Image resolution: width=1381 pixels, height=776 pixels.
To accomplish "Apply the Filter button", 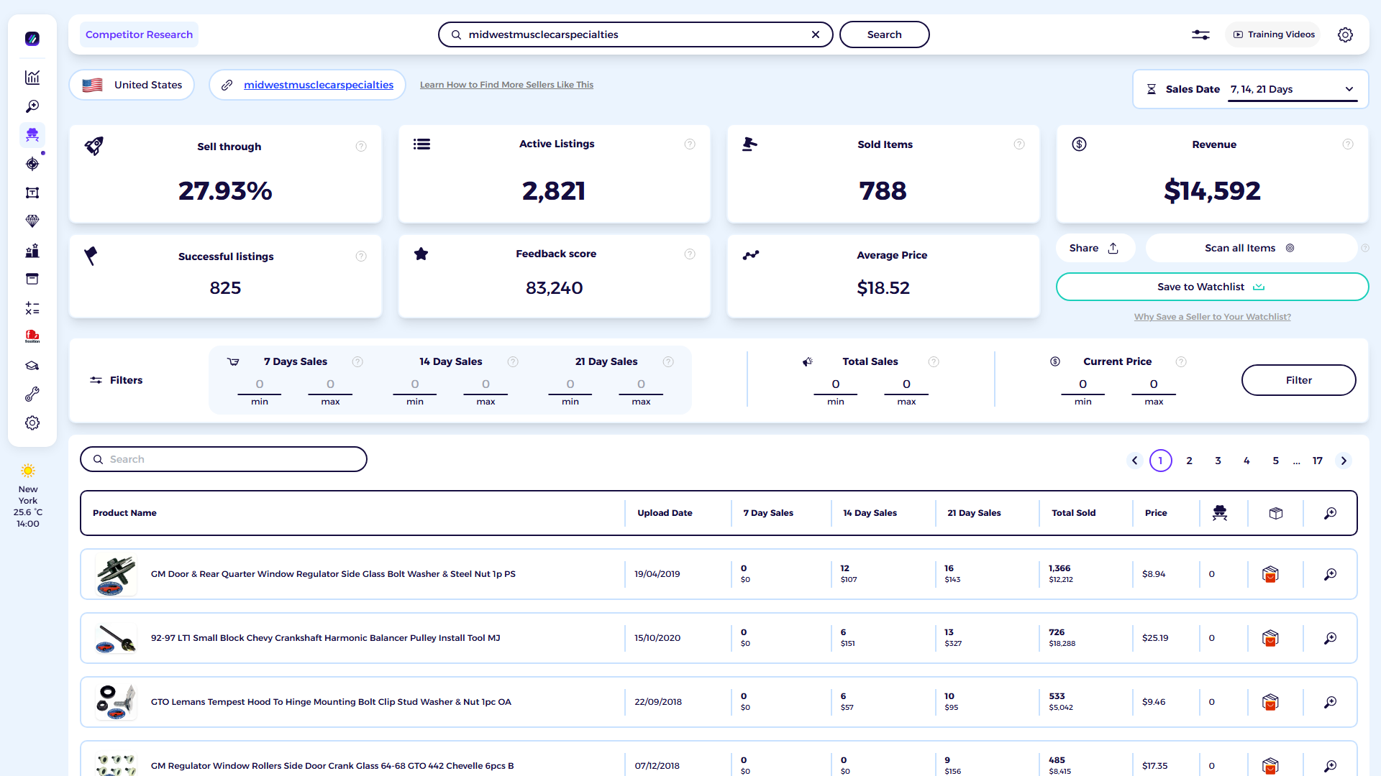I will 1298,380.
